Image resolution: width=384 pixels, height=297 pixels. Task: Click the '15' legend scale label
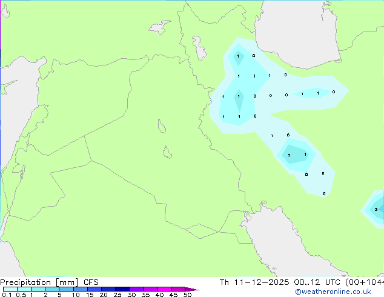click(90, 295)
